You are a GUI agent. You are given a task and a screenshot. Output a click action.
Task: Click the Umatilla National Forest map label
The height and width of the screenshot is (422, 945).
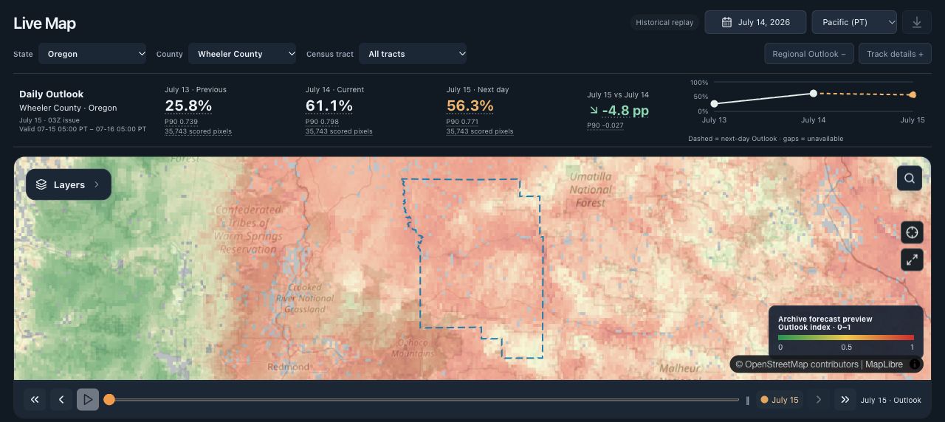[590, 190]
